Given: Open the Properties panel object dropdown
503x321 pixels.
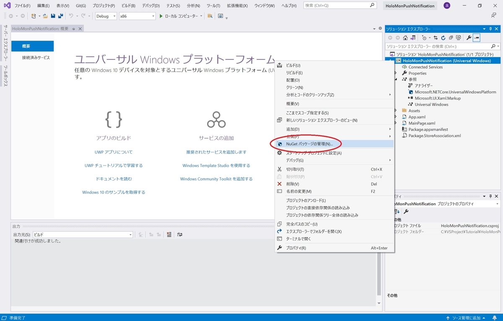Looking at the screenshot, I should point(497,204).
